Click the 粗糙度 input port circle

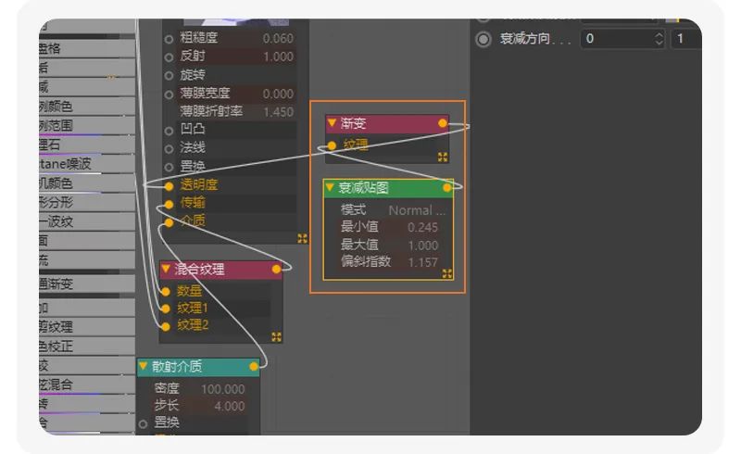(x=169, y=39)
